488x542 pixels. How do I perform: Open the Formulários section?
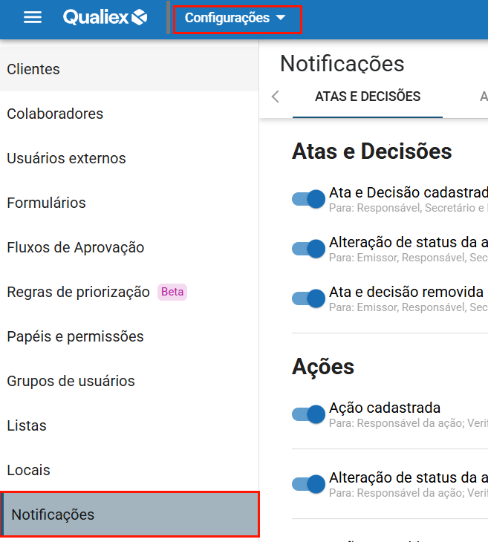[46, 203]
